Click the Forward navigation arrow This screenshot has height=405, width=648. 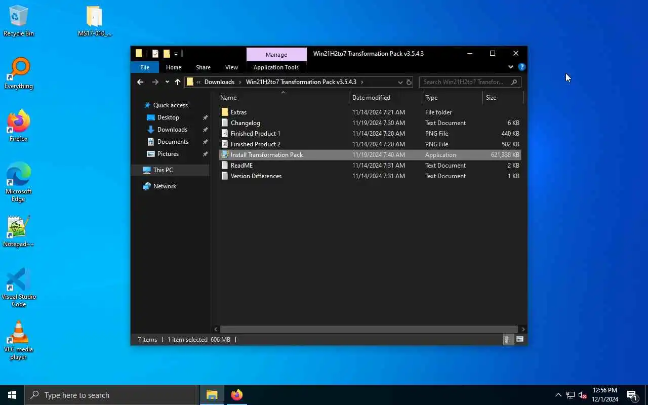tap(155, 82)
